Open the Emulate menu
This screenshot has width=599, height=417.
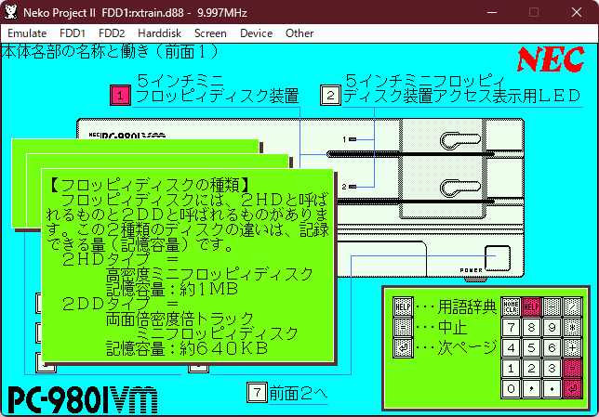coord(27,33)
